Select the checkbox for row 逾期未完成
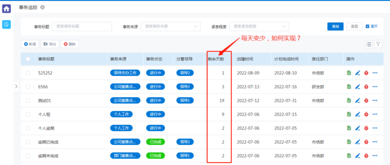 [x=28, y=156]
